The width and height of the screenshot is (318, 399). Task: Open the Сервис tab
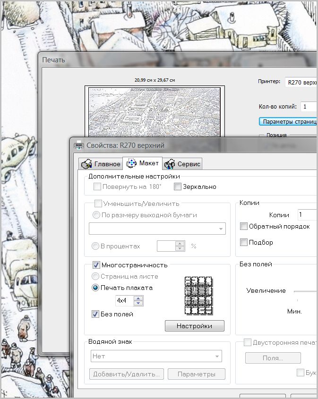pyautogui.click(x=182, y=164)
